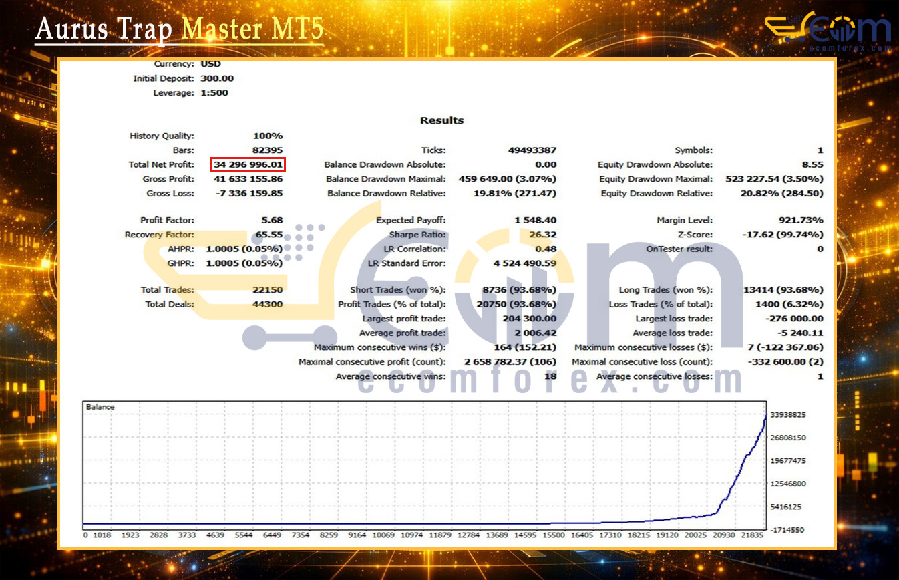Select the Largest loss trade value -276 000.00
This screenshot has height=580, width=899.
pos(794,319)
